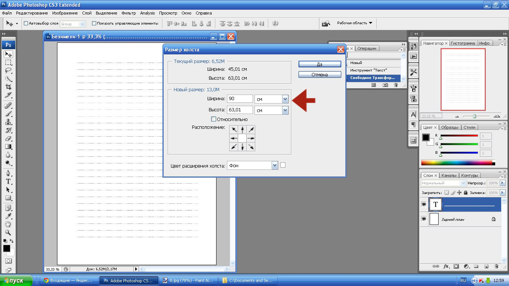Toggle lock transparent pixels in Layers

point(447,193)
